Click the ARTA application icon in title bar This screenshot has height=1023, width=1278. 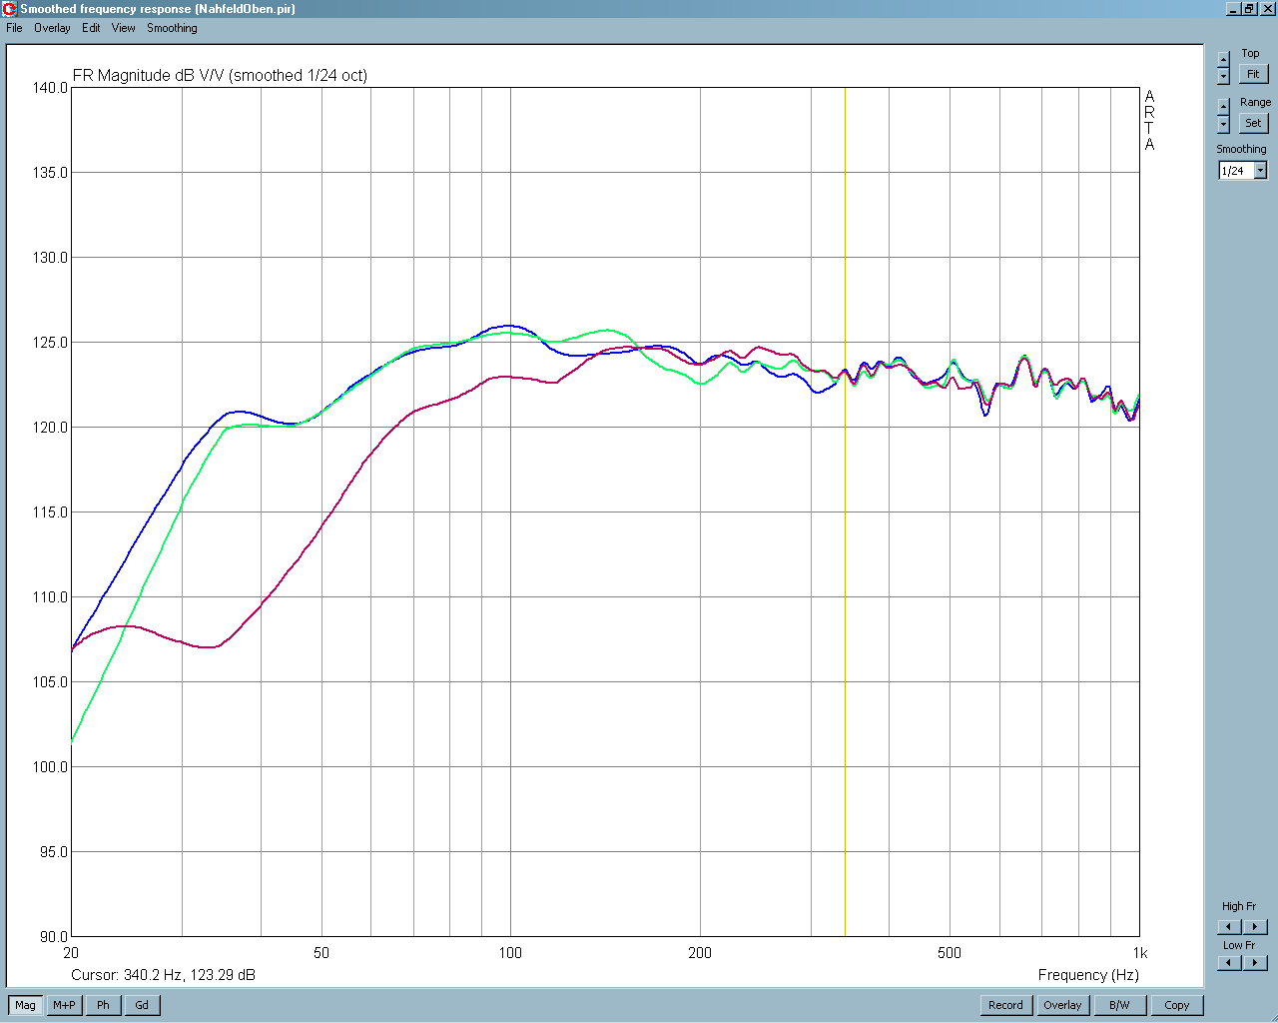[10, 9]
